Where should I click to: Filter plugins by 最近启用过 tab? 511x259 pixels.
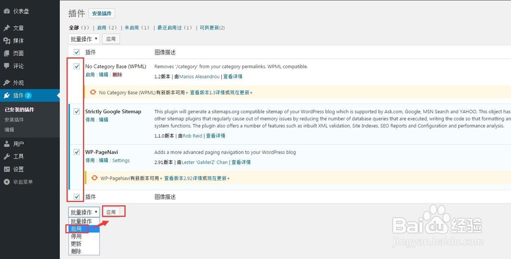click(x=175, y=28)
